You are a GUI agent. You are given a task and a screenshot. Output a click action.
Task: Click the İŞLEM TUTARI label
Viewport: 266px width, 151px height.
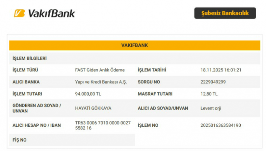27,94
